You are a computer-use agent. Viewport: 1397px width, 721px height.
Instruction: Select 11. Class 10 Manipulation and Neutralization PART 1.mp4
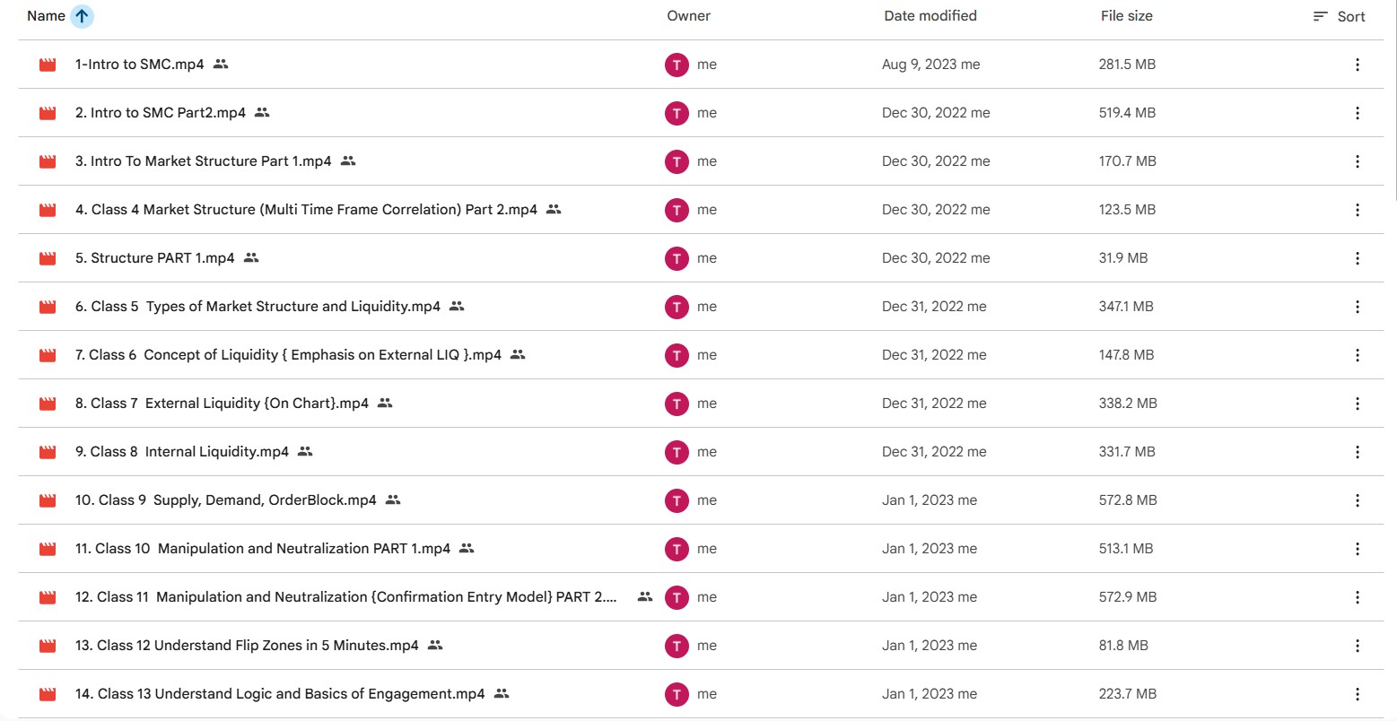pyautogui.click(x=263, y=549)
